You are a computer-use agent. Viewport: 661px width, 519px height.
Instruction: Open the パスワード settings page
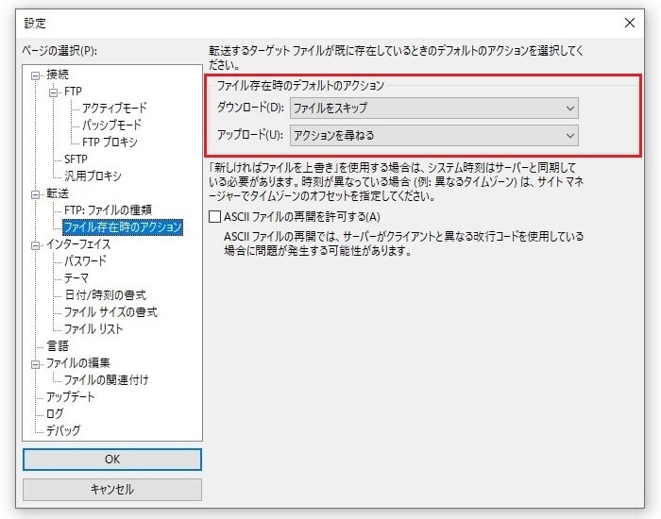[85, 261]
